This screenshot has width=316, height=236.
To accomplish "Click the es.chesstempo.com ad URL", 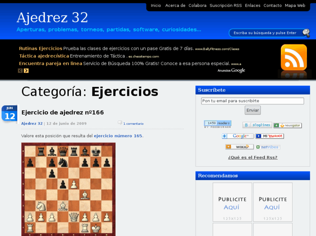I will [144, 56].
